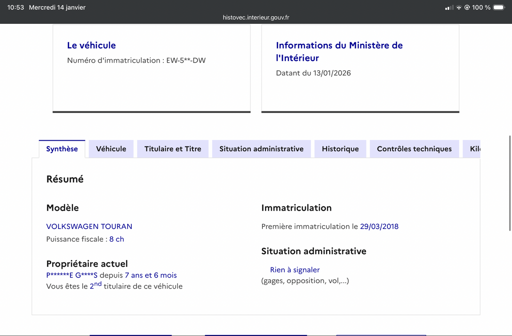Tap the Wi-Fi status icon
Viewport: 512px width, 336px height.
point(459,8)
